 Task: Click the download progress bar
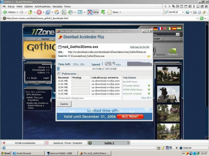pyautogui.click(x=104, y=69)
